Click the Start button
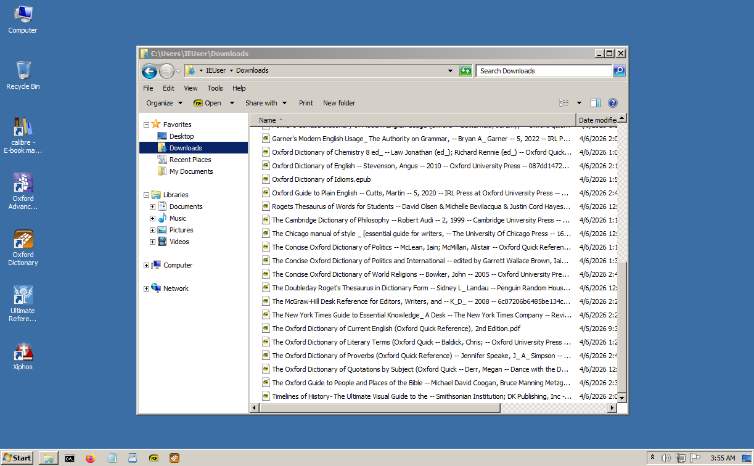This screenshot has height=466, width=754. (x=17, y=458)
